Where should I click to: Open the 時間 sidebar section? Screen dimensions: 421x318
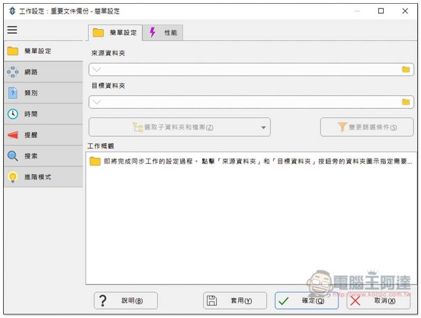pyautogui.click(x=43, y=114)
